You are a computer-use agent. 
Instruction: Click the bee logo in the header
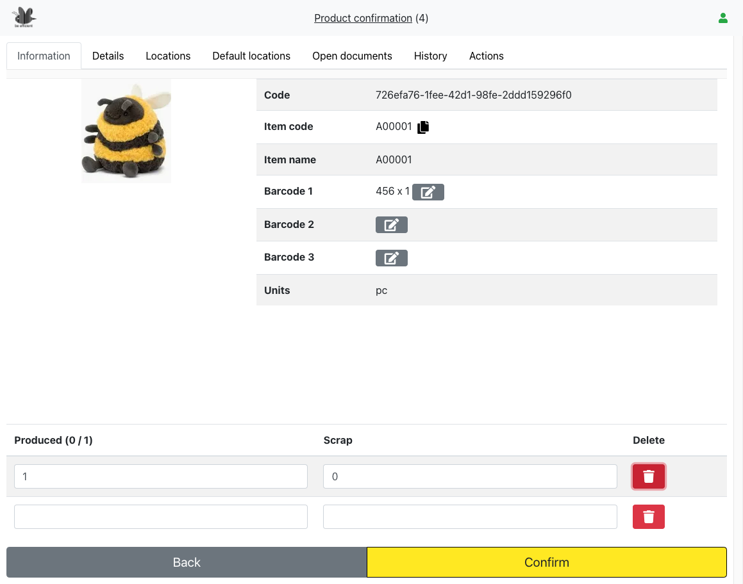click(x=24, y=17)
